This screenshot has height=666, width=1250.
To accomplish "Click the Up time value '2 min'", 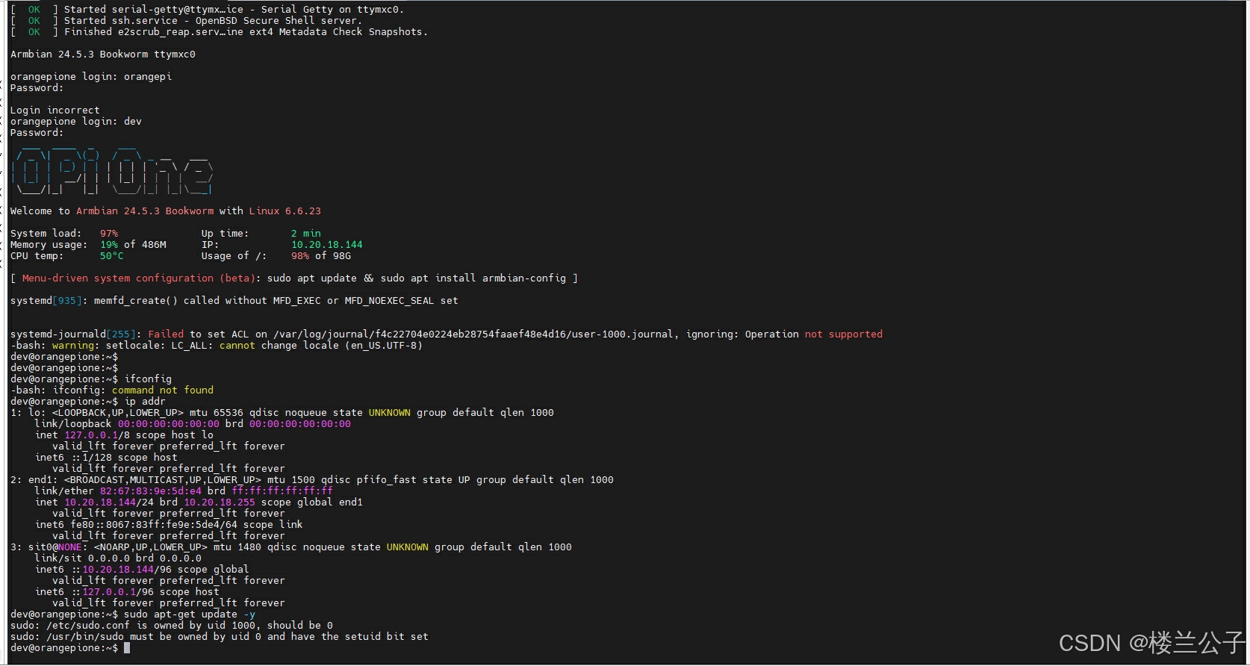I will (x=306, y=234).
